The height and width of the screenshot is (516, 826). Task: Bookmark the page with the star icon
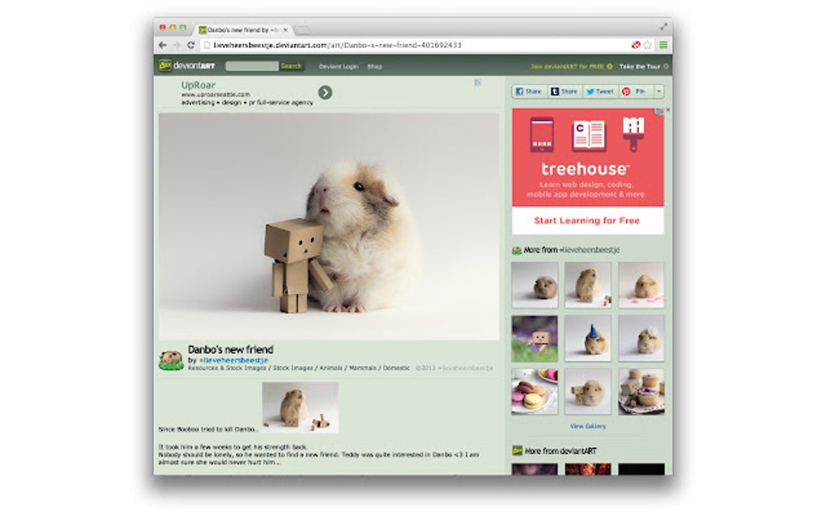tap(647, 45)
